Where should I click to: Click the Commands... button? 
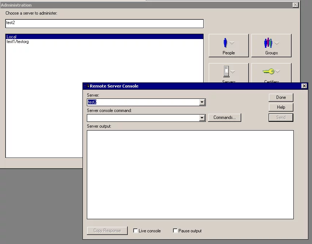[224, 117]
